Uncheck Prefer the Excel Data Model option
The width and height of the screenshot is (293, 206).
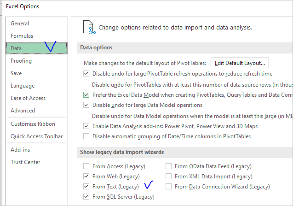86,95
